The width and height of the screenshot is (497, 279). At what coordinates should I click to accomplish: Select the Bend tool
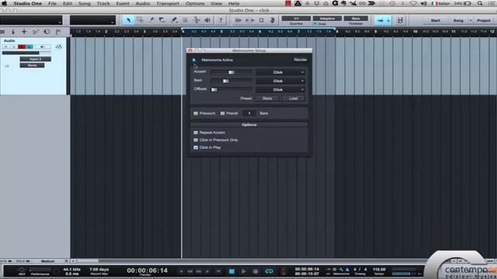click(196, 20)
